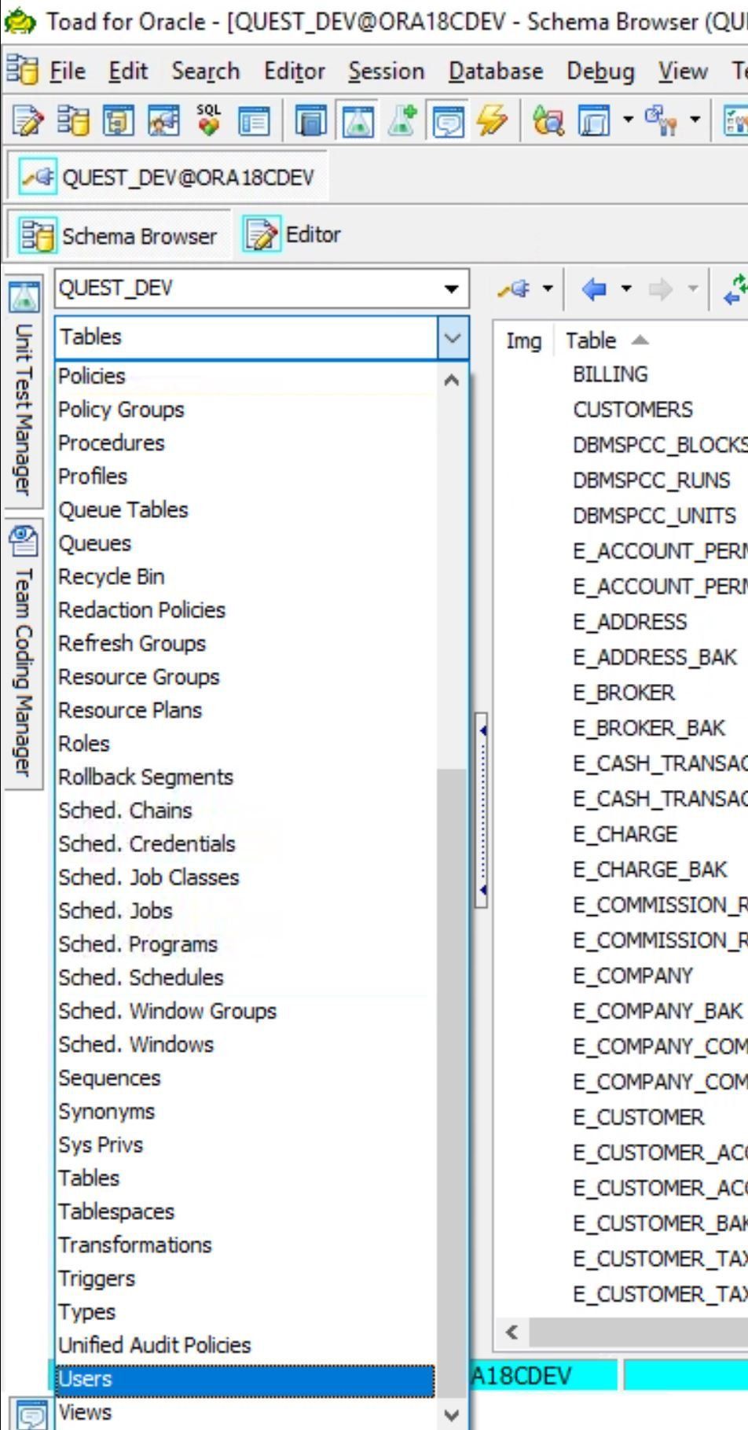Open the back arrow history dropdown
The height and width of the screenshot is (1430, 748).
coord(626,289)
